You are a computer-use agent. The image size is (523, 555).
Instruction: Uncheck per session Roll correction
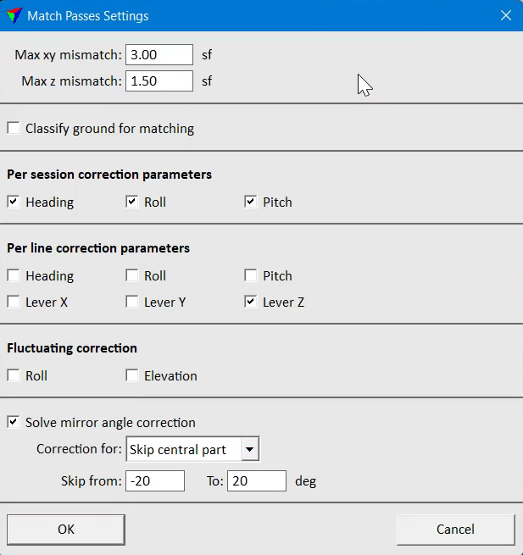point(132,203)
